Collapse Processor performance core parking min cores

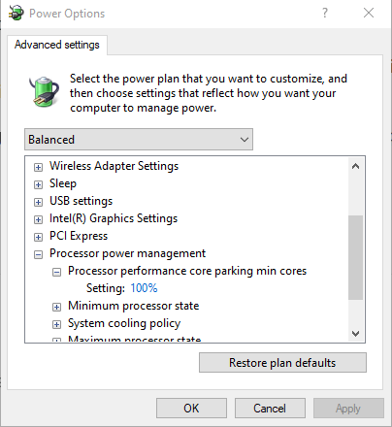point(56,272)
